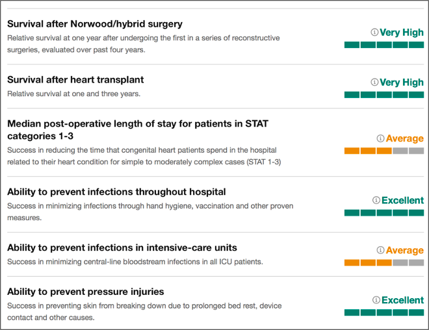429x330 pixels.
Task: Click green rating bar for pressure injuries
Action: (383, 312)
